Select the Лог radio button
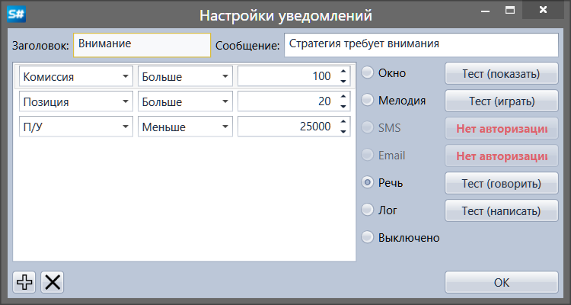This screenshot has height=305, width=571. point(367,210)
